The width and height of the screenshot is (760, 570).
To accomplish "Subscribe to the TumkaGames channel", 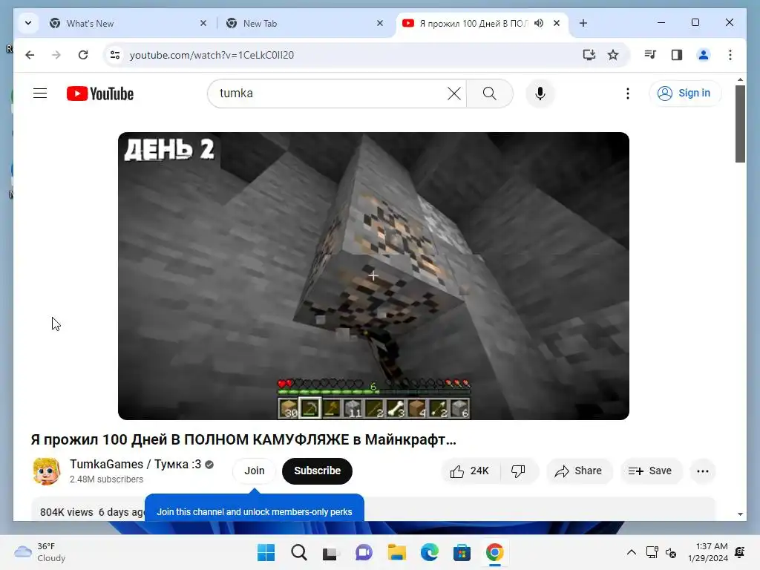I will [x=317, y=471].
